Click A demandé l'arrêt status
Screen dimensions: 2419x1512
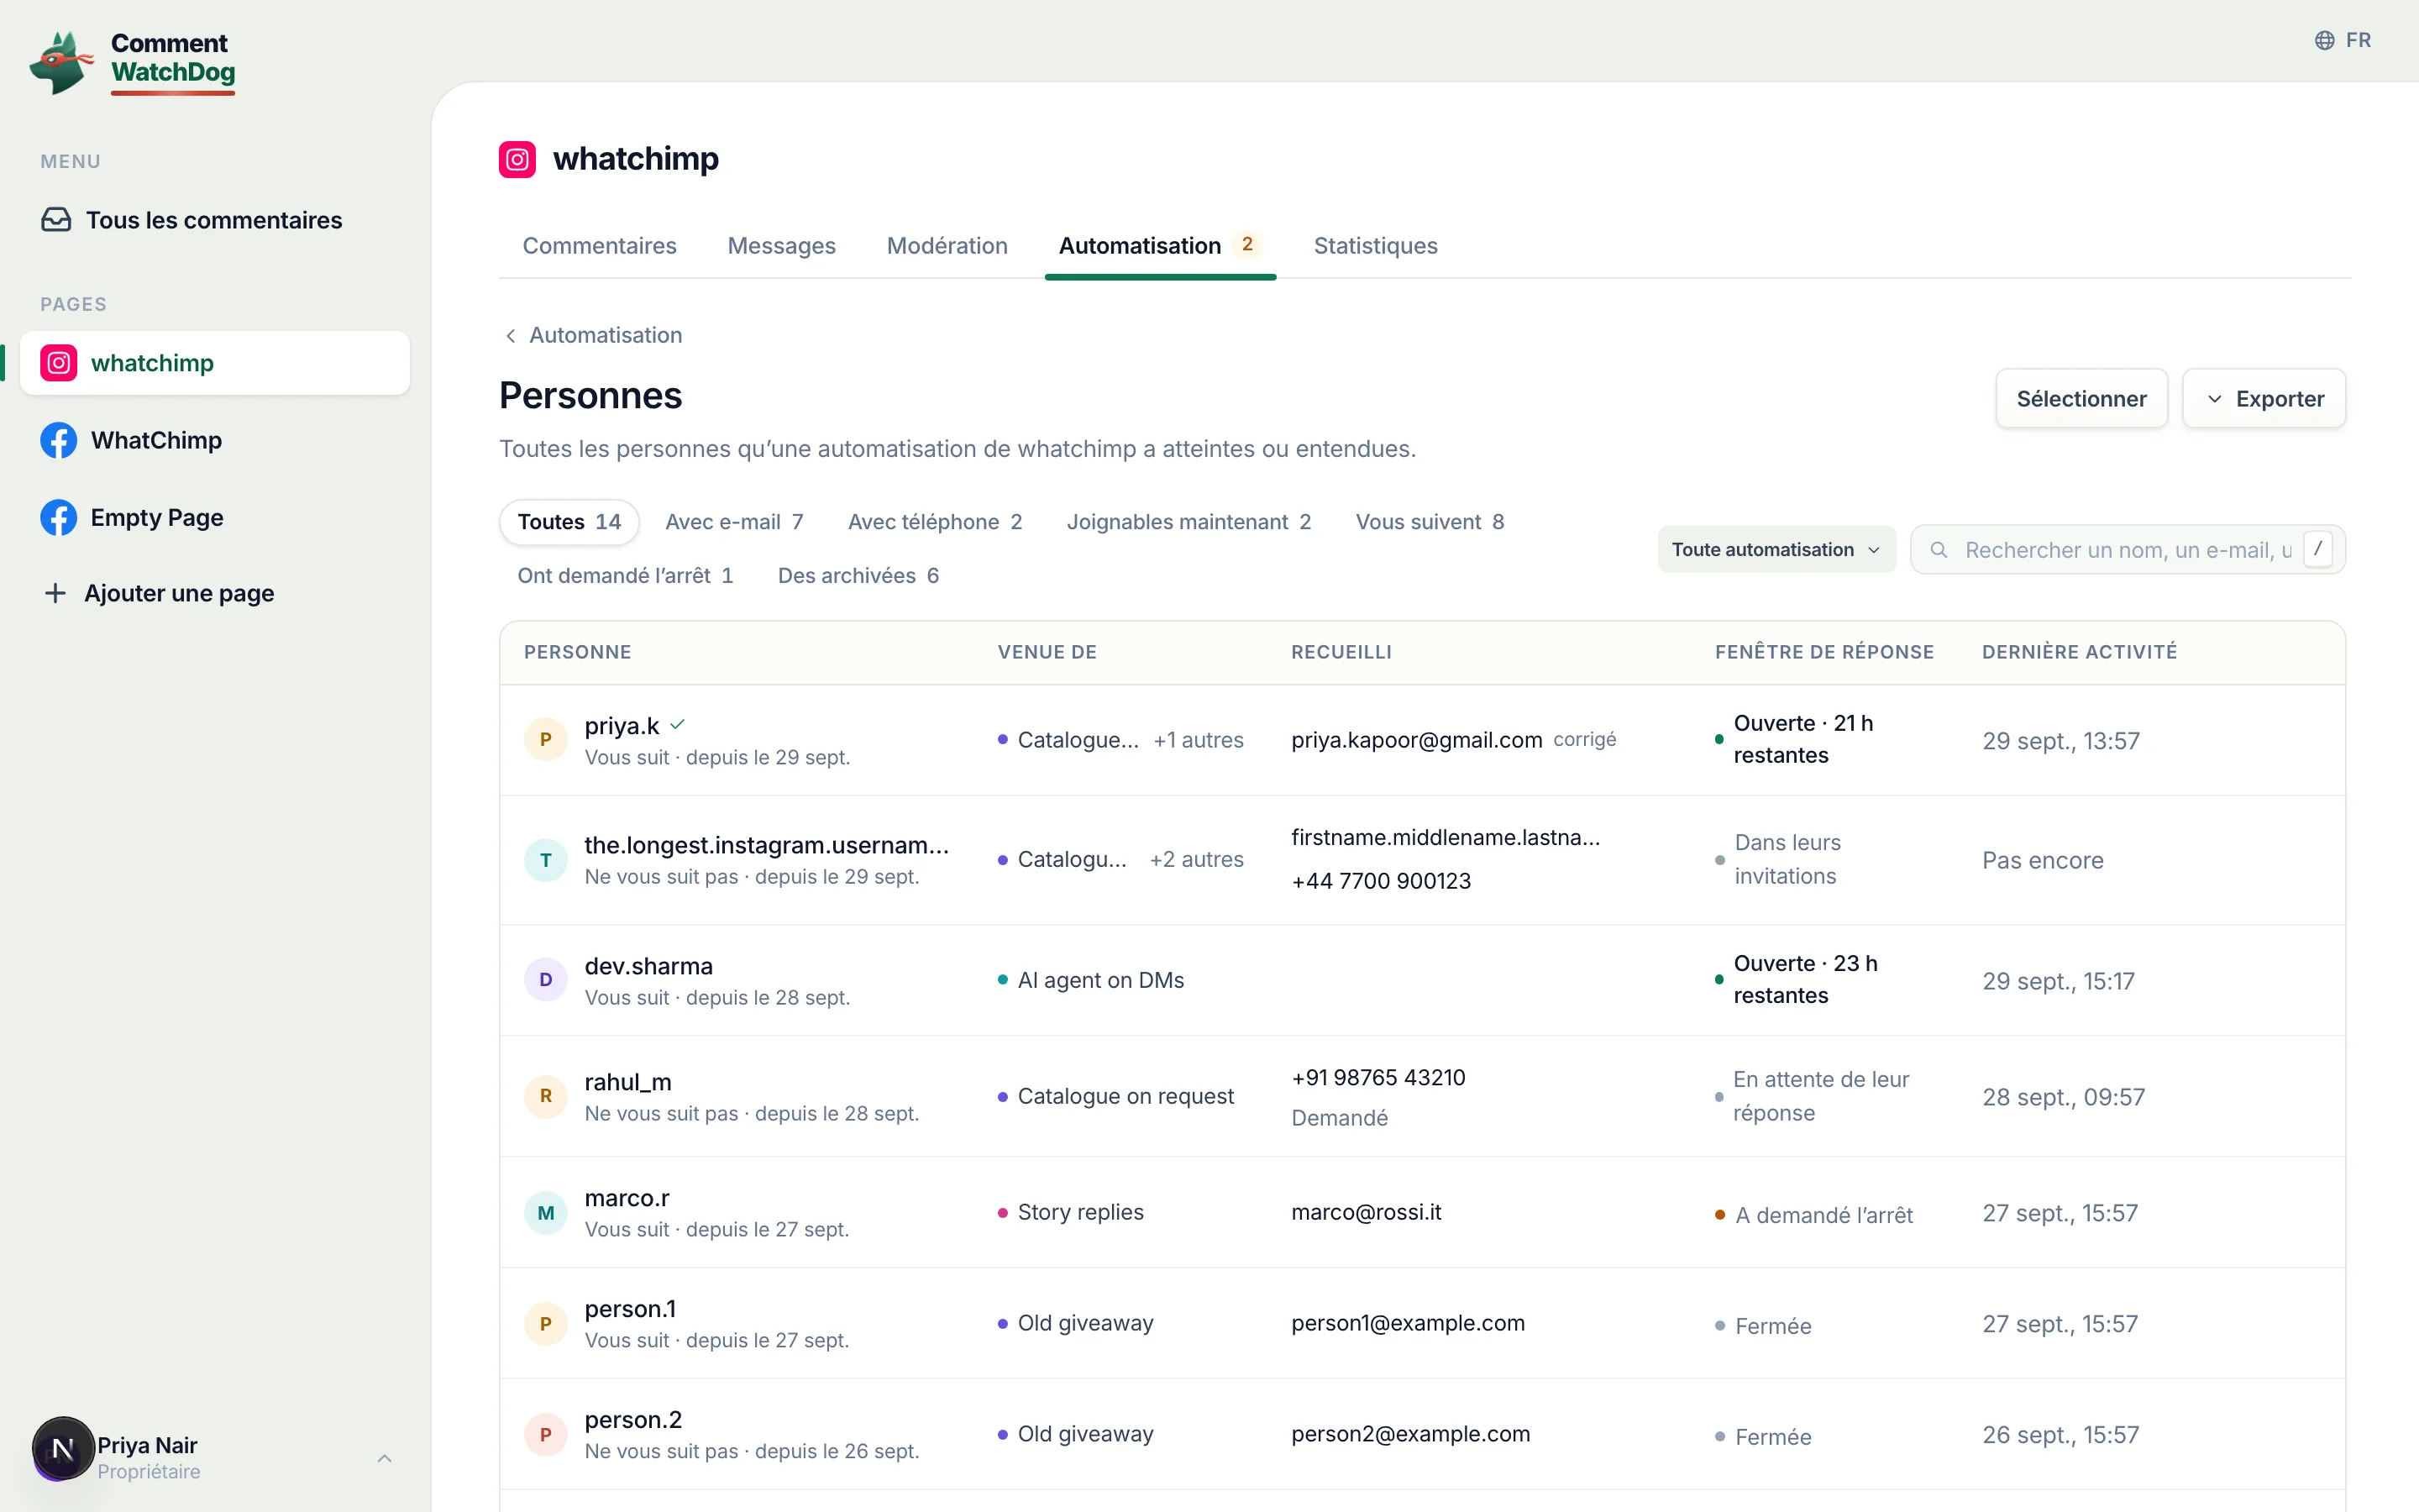pos(1823,1215)
